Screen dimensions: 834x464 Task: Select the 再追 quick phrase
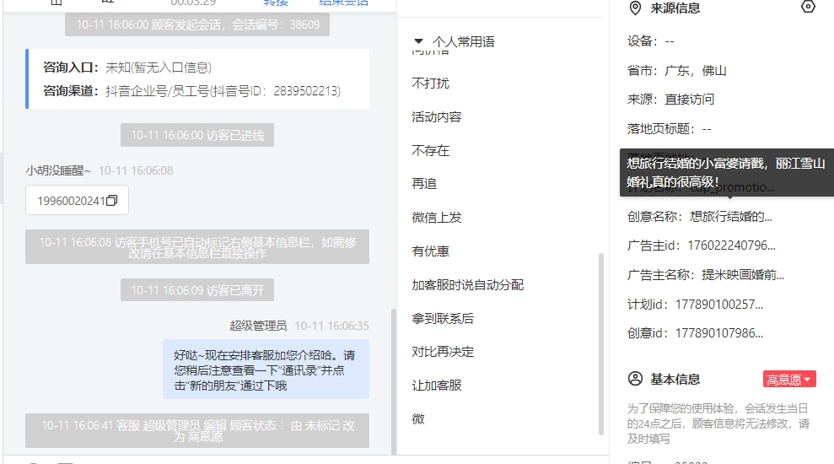pos(424,184)
